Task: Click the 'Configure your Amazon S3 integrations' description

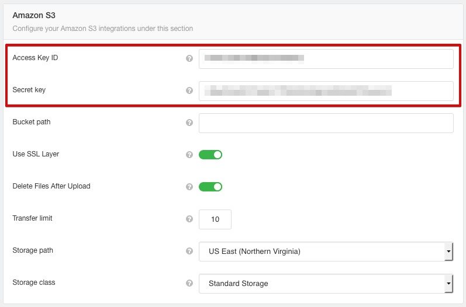Action: coord(102,29)
